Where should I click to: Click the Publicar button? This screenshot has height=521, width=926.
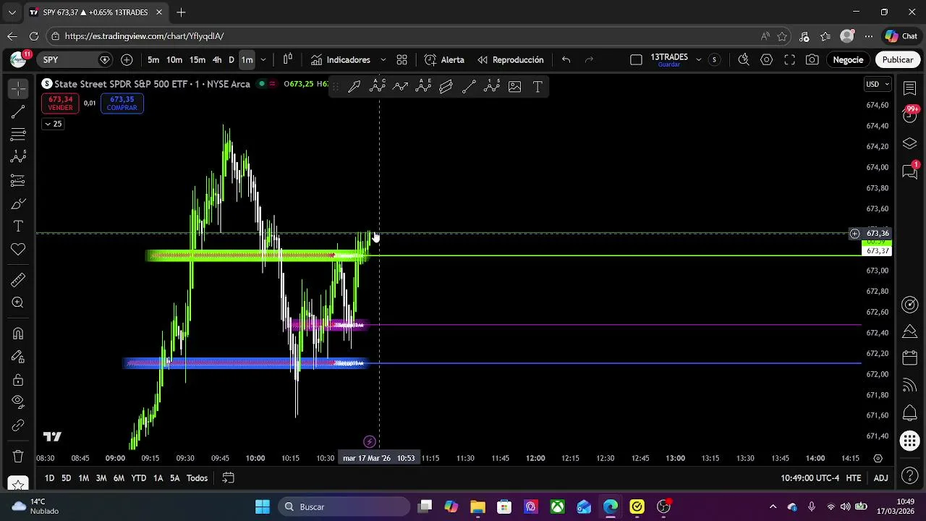[x=898, y=59]
